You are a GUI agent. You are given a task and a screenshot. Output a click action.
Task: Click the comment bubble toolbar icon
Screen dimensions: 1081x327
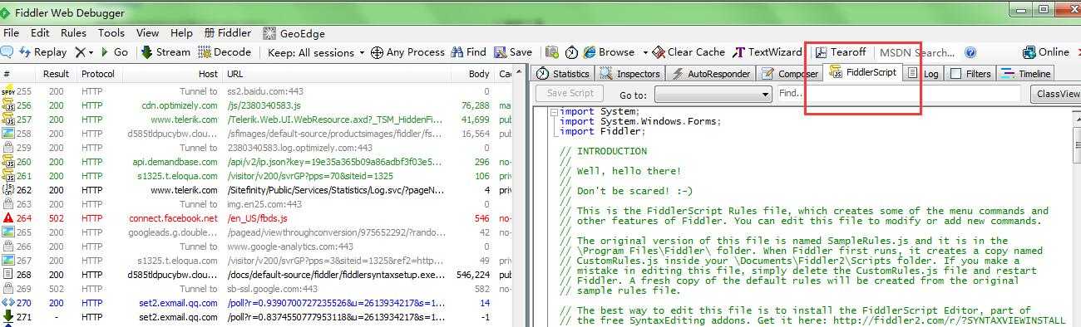(x=6, y=52)
